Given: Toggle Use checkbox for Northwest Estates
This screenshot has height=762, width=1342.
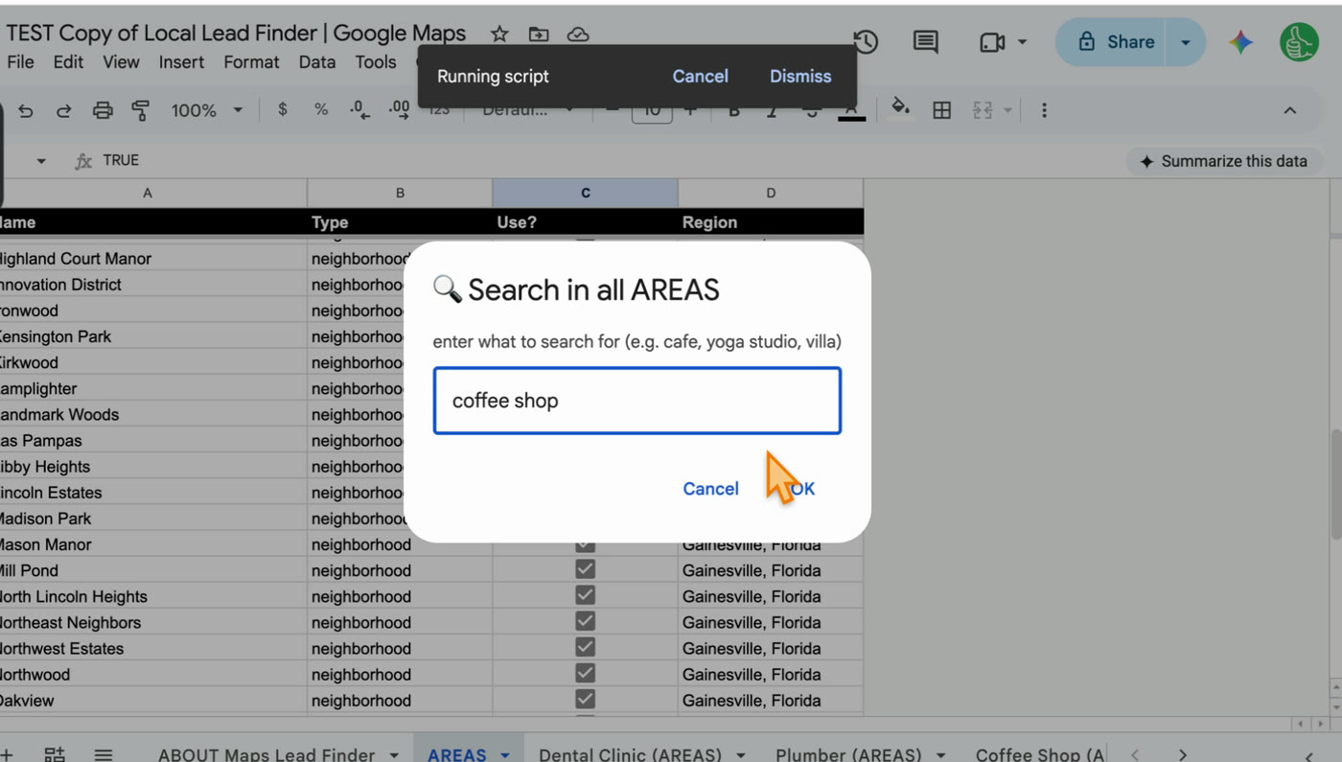Looking at the screenshot, I should (585, 647).
